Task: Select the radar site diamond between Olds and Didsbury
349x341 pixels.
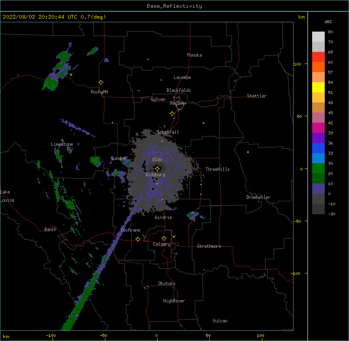Action: (x=157, y=168)
